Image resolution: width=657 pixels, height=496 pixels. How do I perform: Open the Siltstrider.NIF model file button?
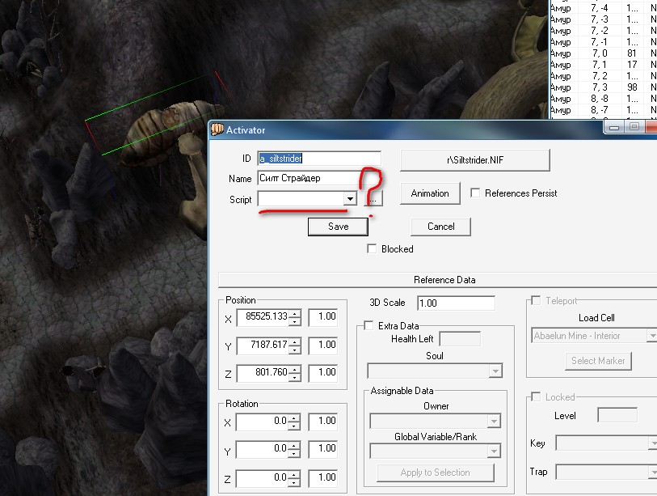(x=474, y=160)
